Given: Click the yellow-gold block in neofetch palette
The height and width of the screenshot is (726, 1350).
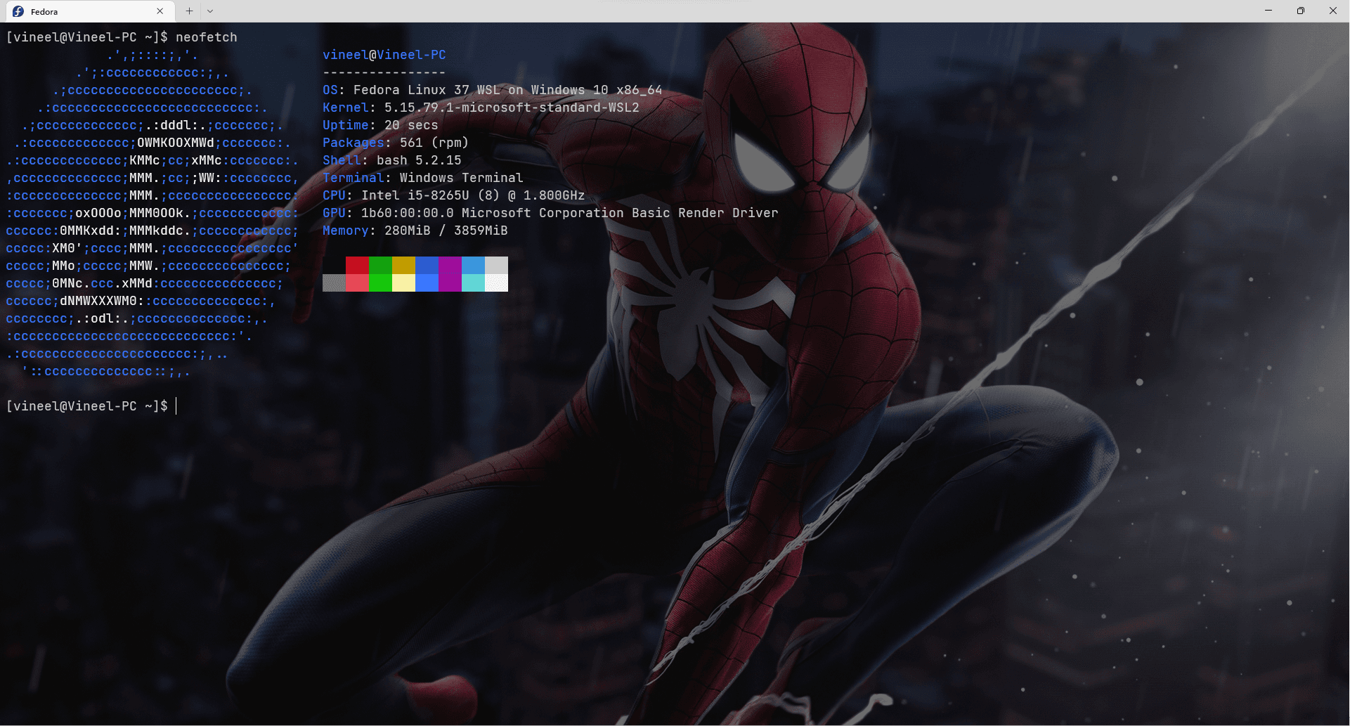Looking at the screenshot, I should click(x=403, y=265).
